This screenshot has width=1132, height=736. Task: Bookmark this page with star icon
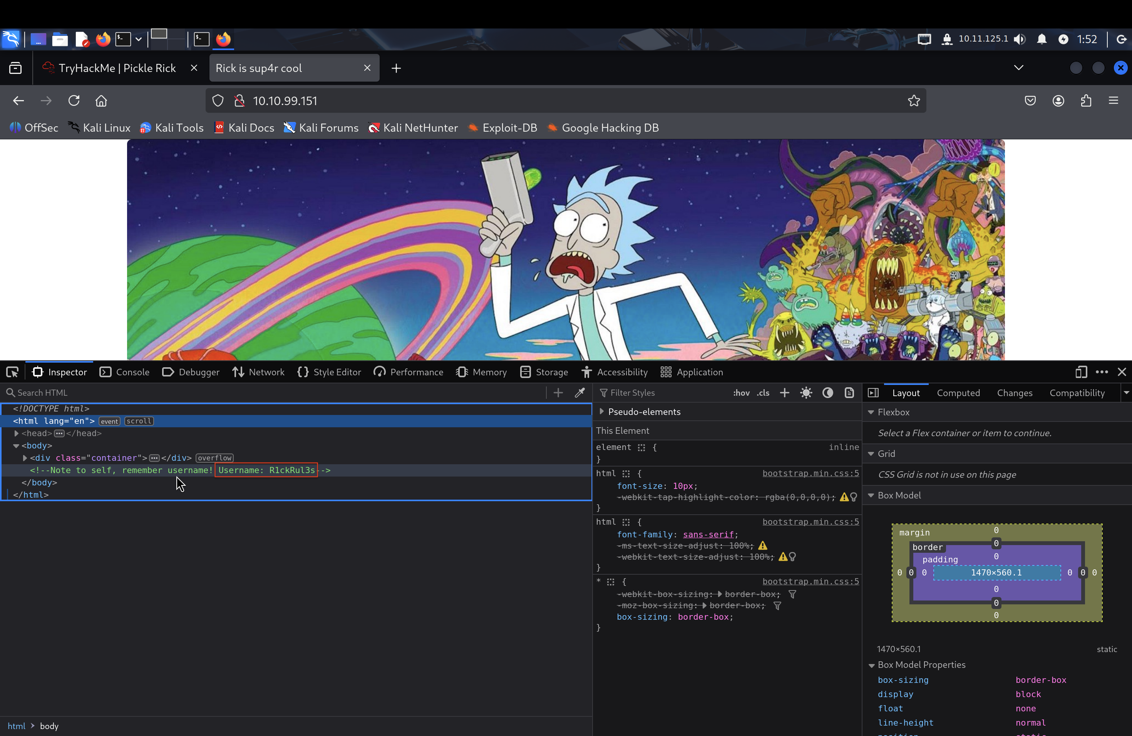coord(914,101)
